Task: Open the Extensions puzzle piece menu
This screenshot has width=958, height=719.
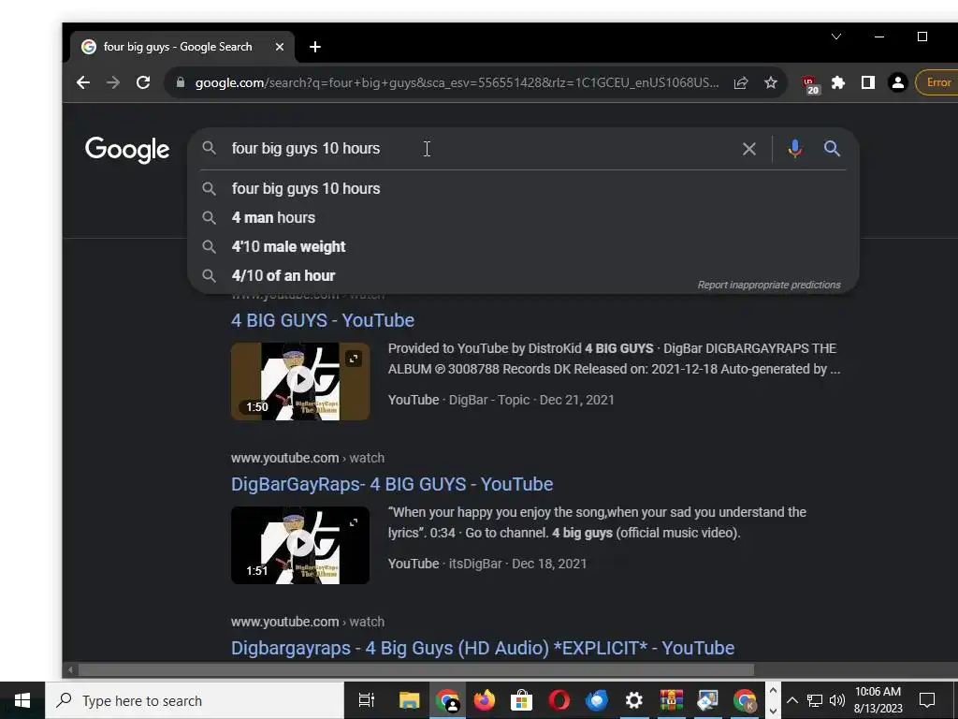Action: tap(838, 82)
